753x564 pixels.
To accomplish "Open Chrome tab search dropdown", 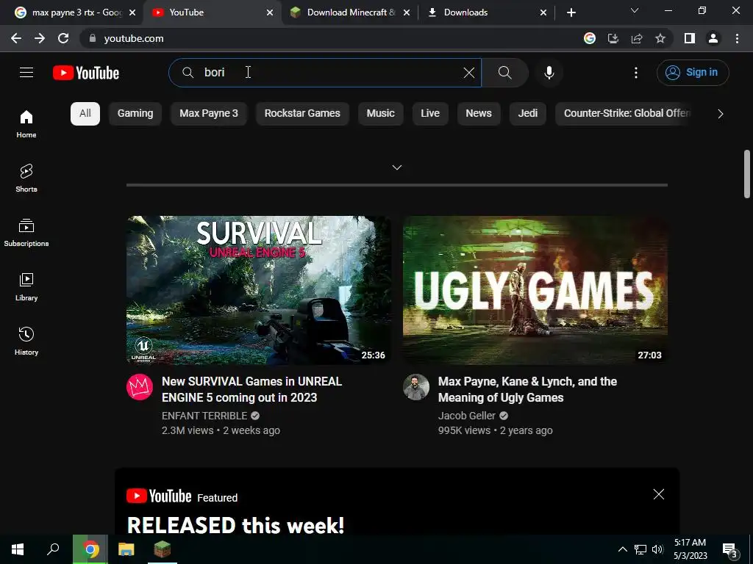I will pyautogui.click(x=635, y=10).
